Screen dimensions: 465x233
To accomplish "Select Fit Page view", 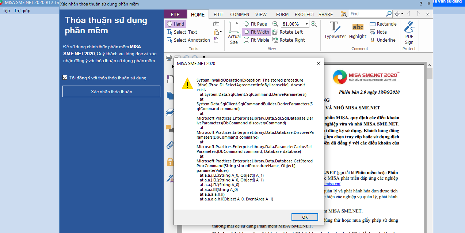I will coord(256,24).
